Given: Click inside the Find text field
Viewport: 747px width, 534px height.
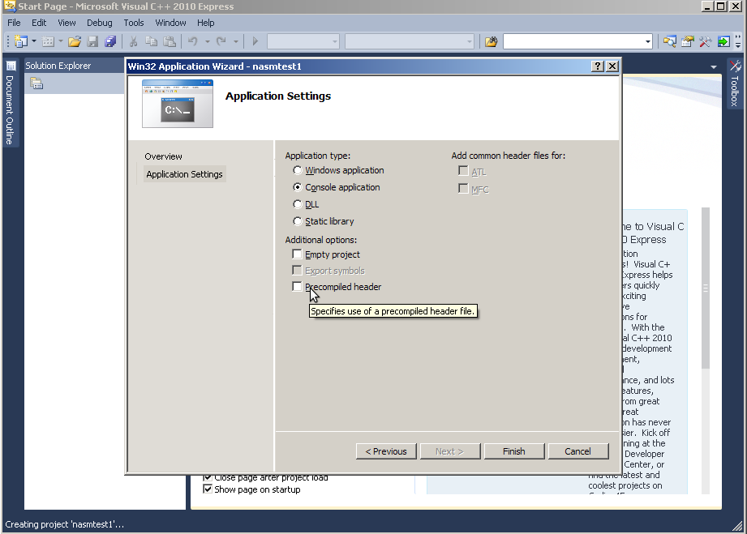Looking at the screenshot, I should 573,41.
